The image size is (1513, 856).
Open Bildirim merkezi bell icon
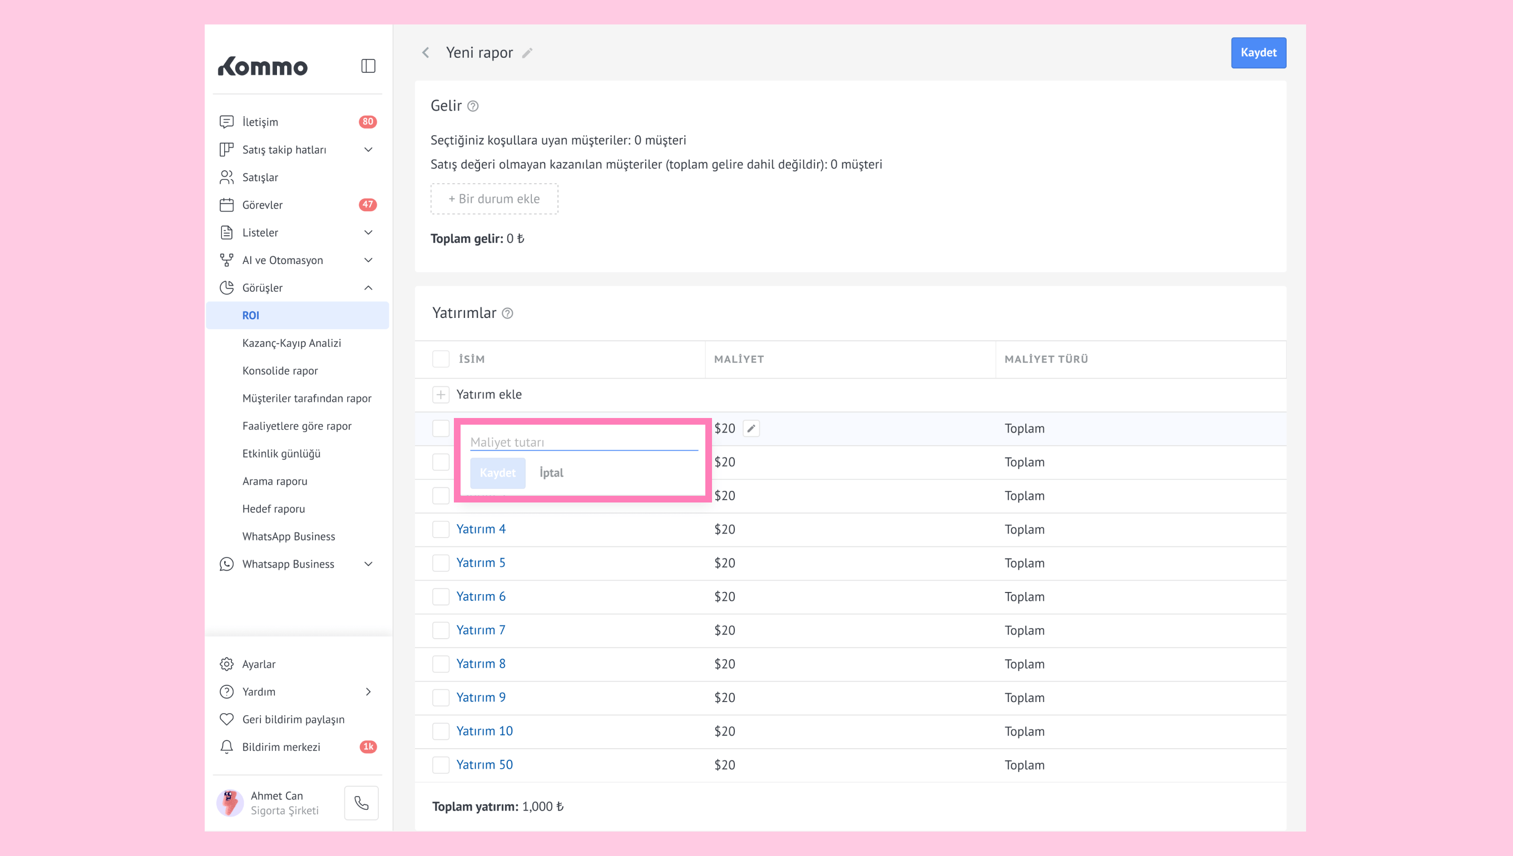tap(226, 746)
